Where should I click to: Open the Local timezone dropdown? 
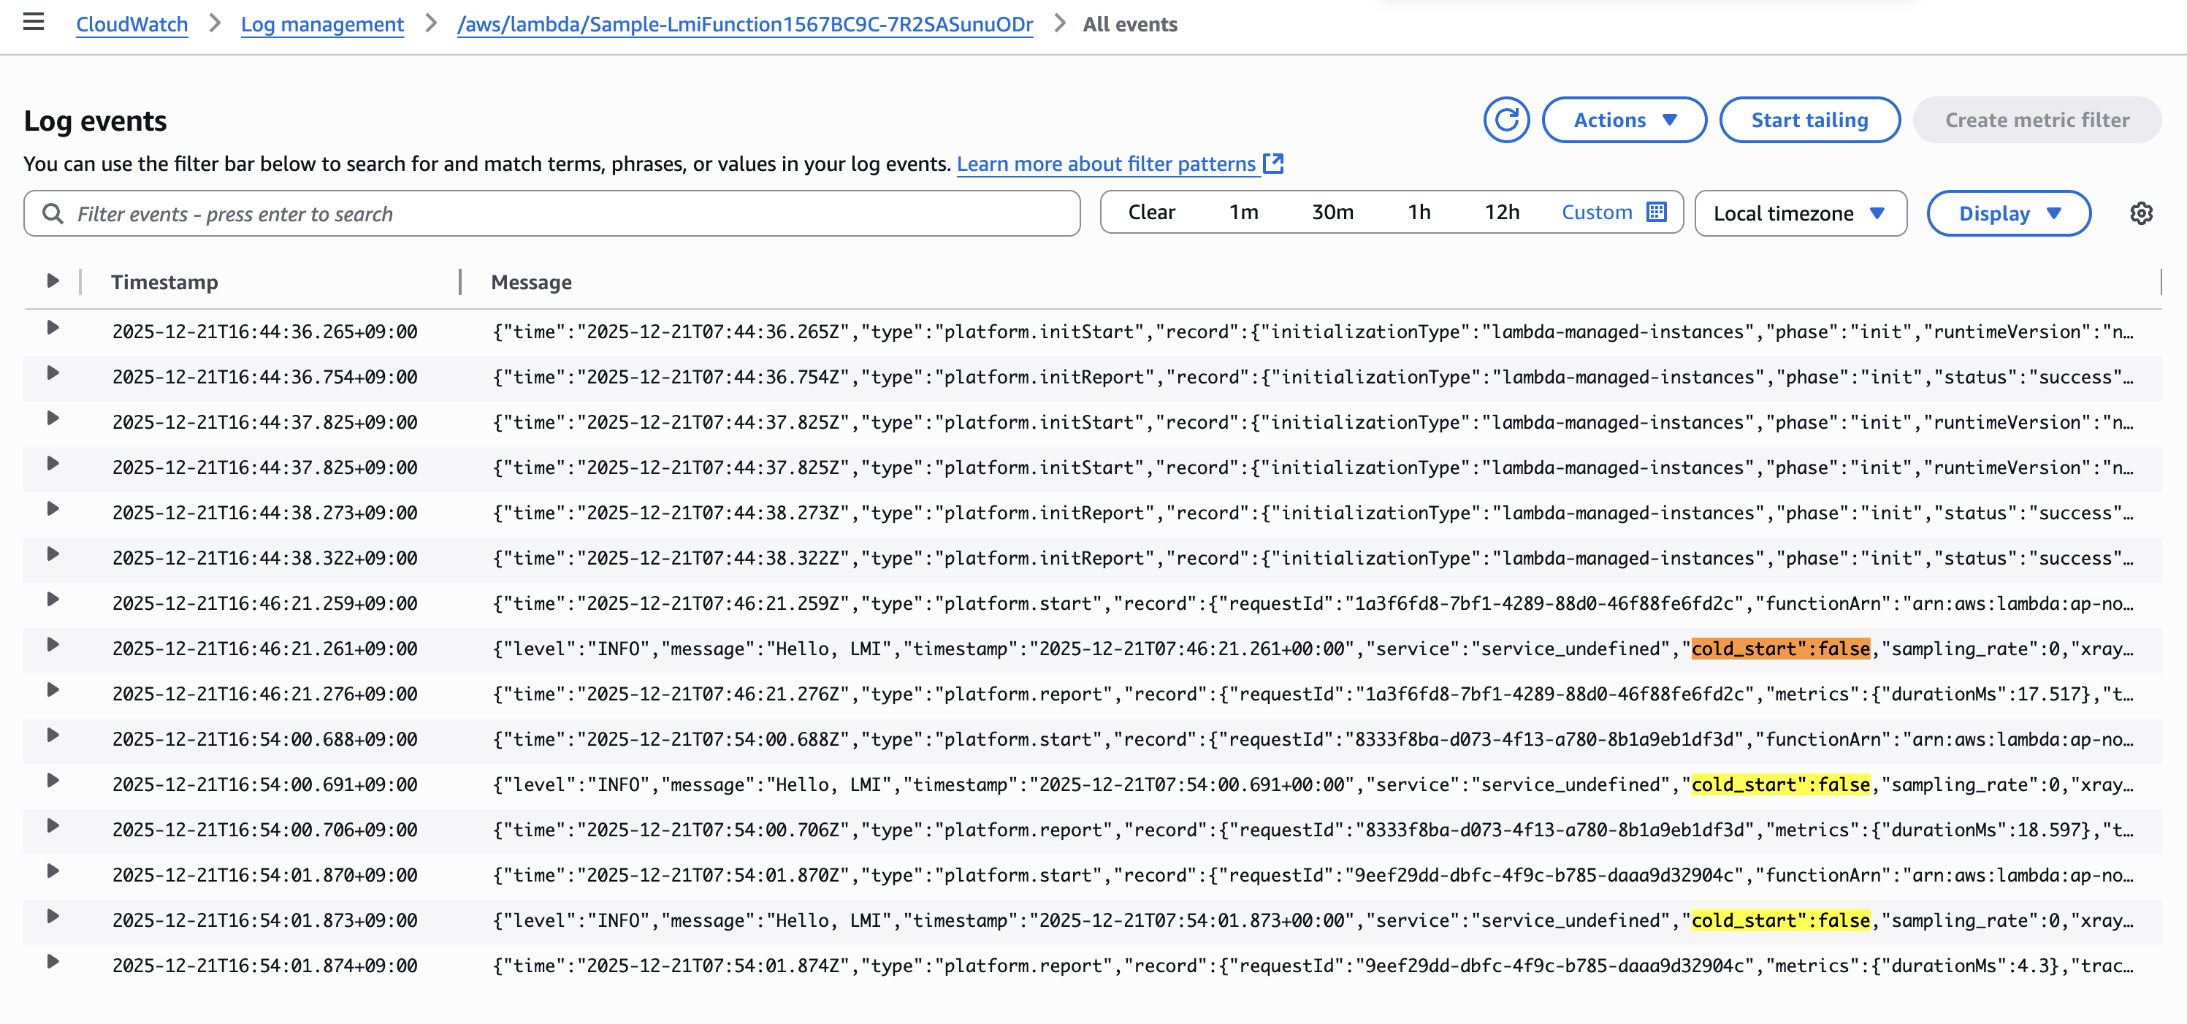[x=1799, y=213]
